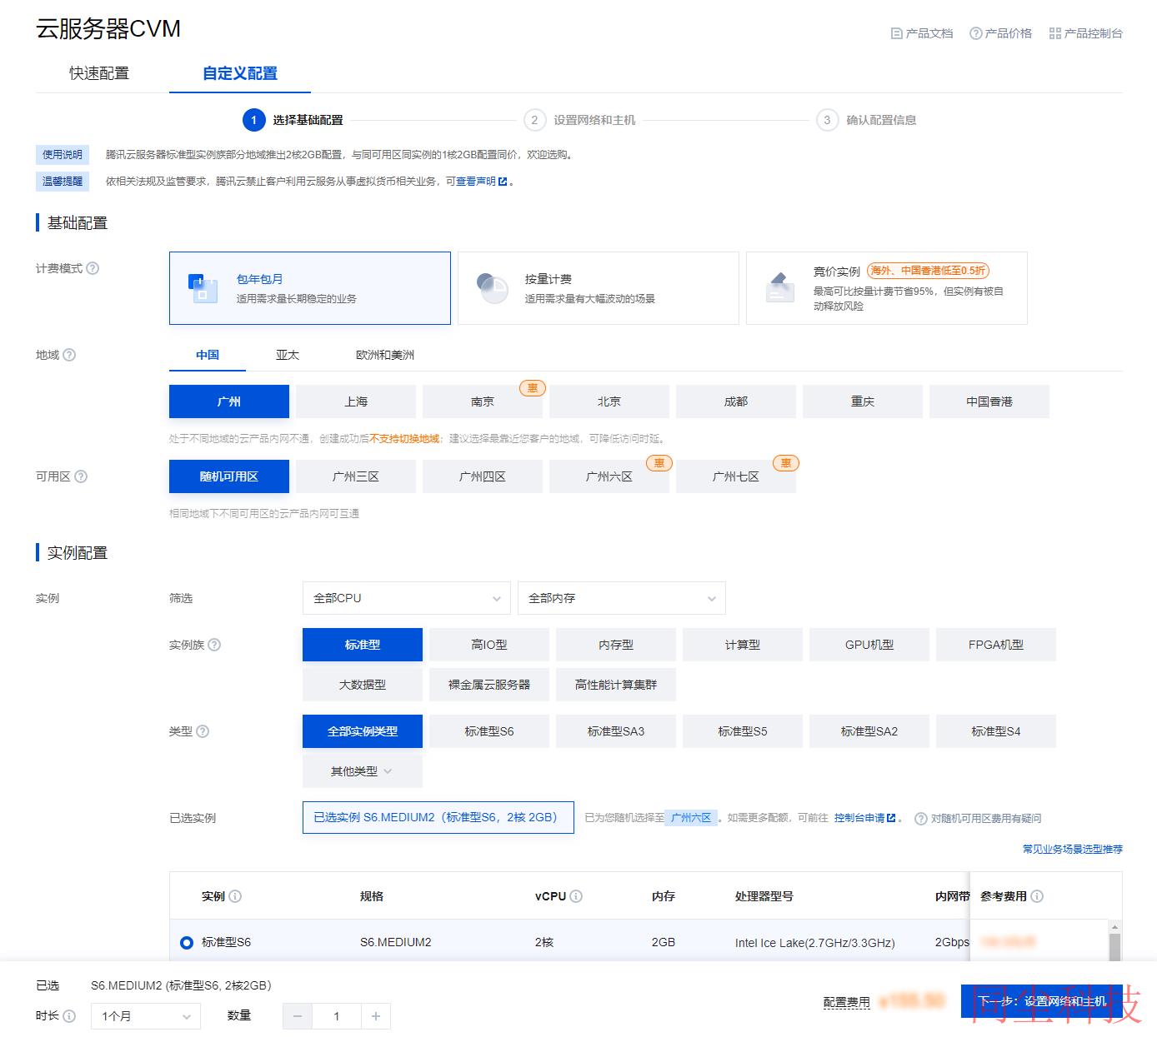Click the help icon beside 实例族
The height and width of the screenshot is (1037, 1157).
214,645
